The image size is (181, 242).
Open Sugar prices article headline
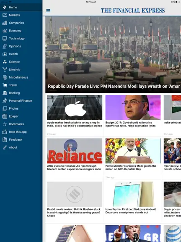[172, 212]
